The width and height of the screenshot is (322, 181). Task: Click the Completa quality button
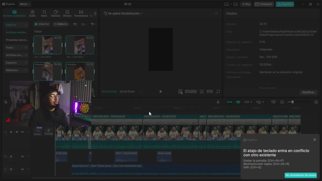pyautogui.click(x=191, y=92)
